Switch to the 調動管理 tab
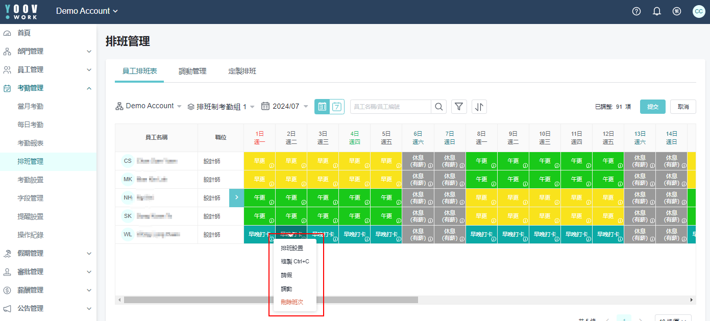 tap(192, 71)
